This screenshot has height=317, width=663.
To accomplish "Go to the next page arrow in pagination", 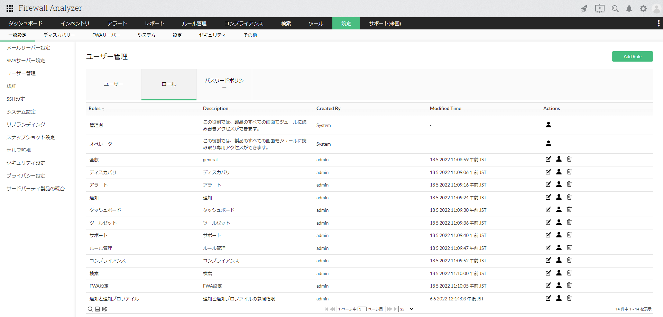I will tap(389, 309).
